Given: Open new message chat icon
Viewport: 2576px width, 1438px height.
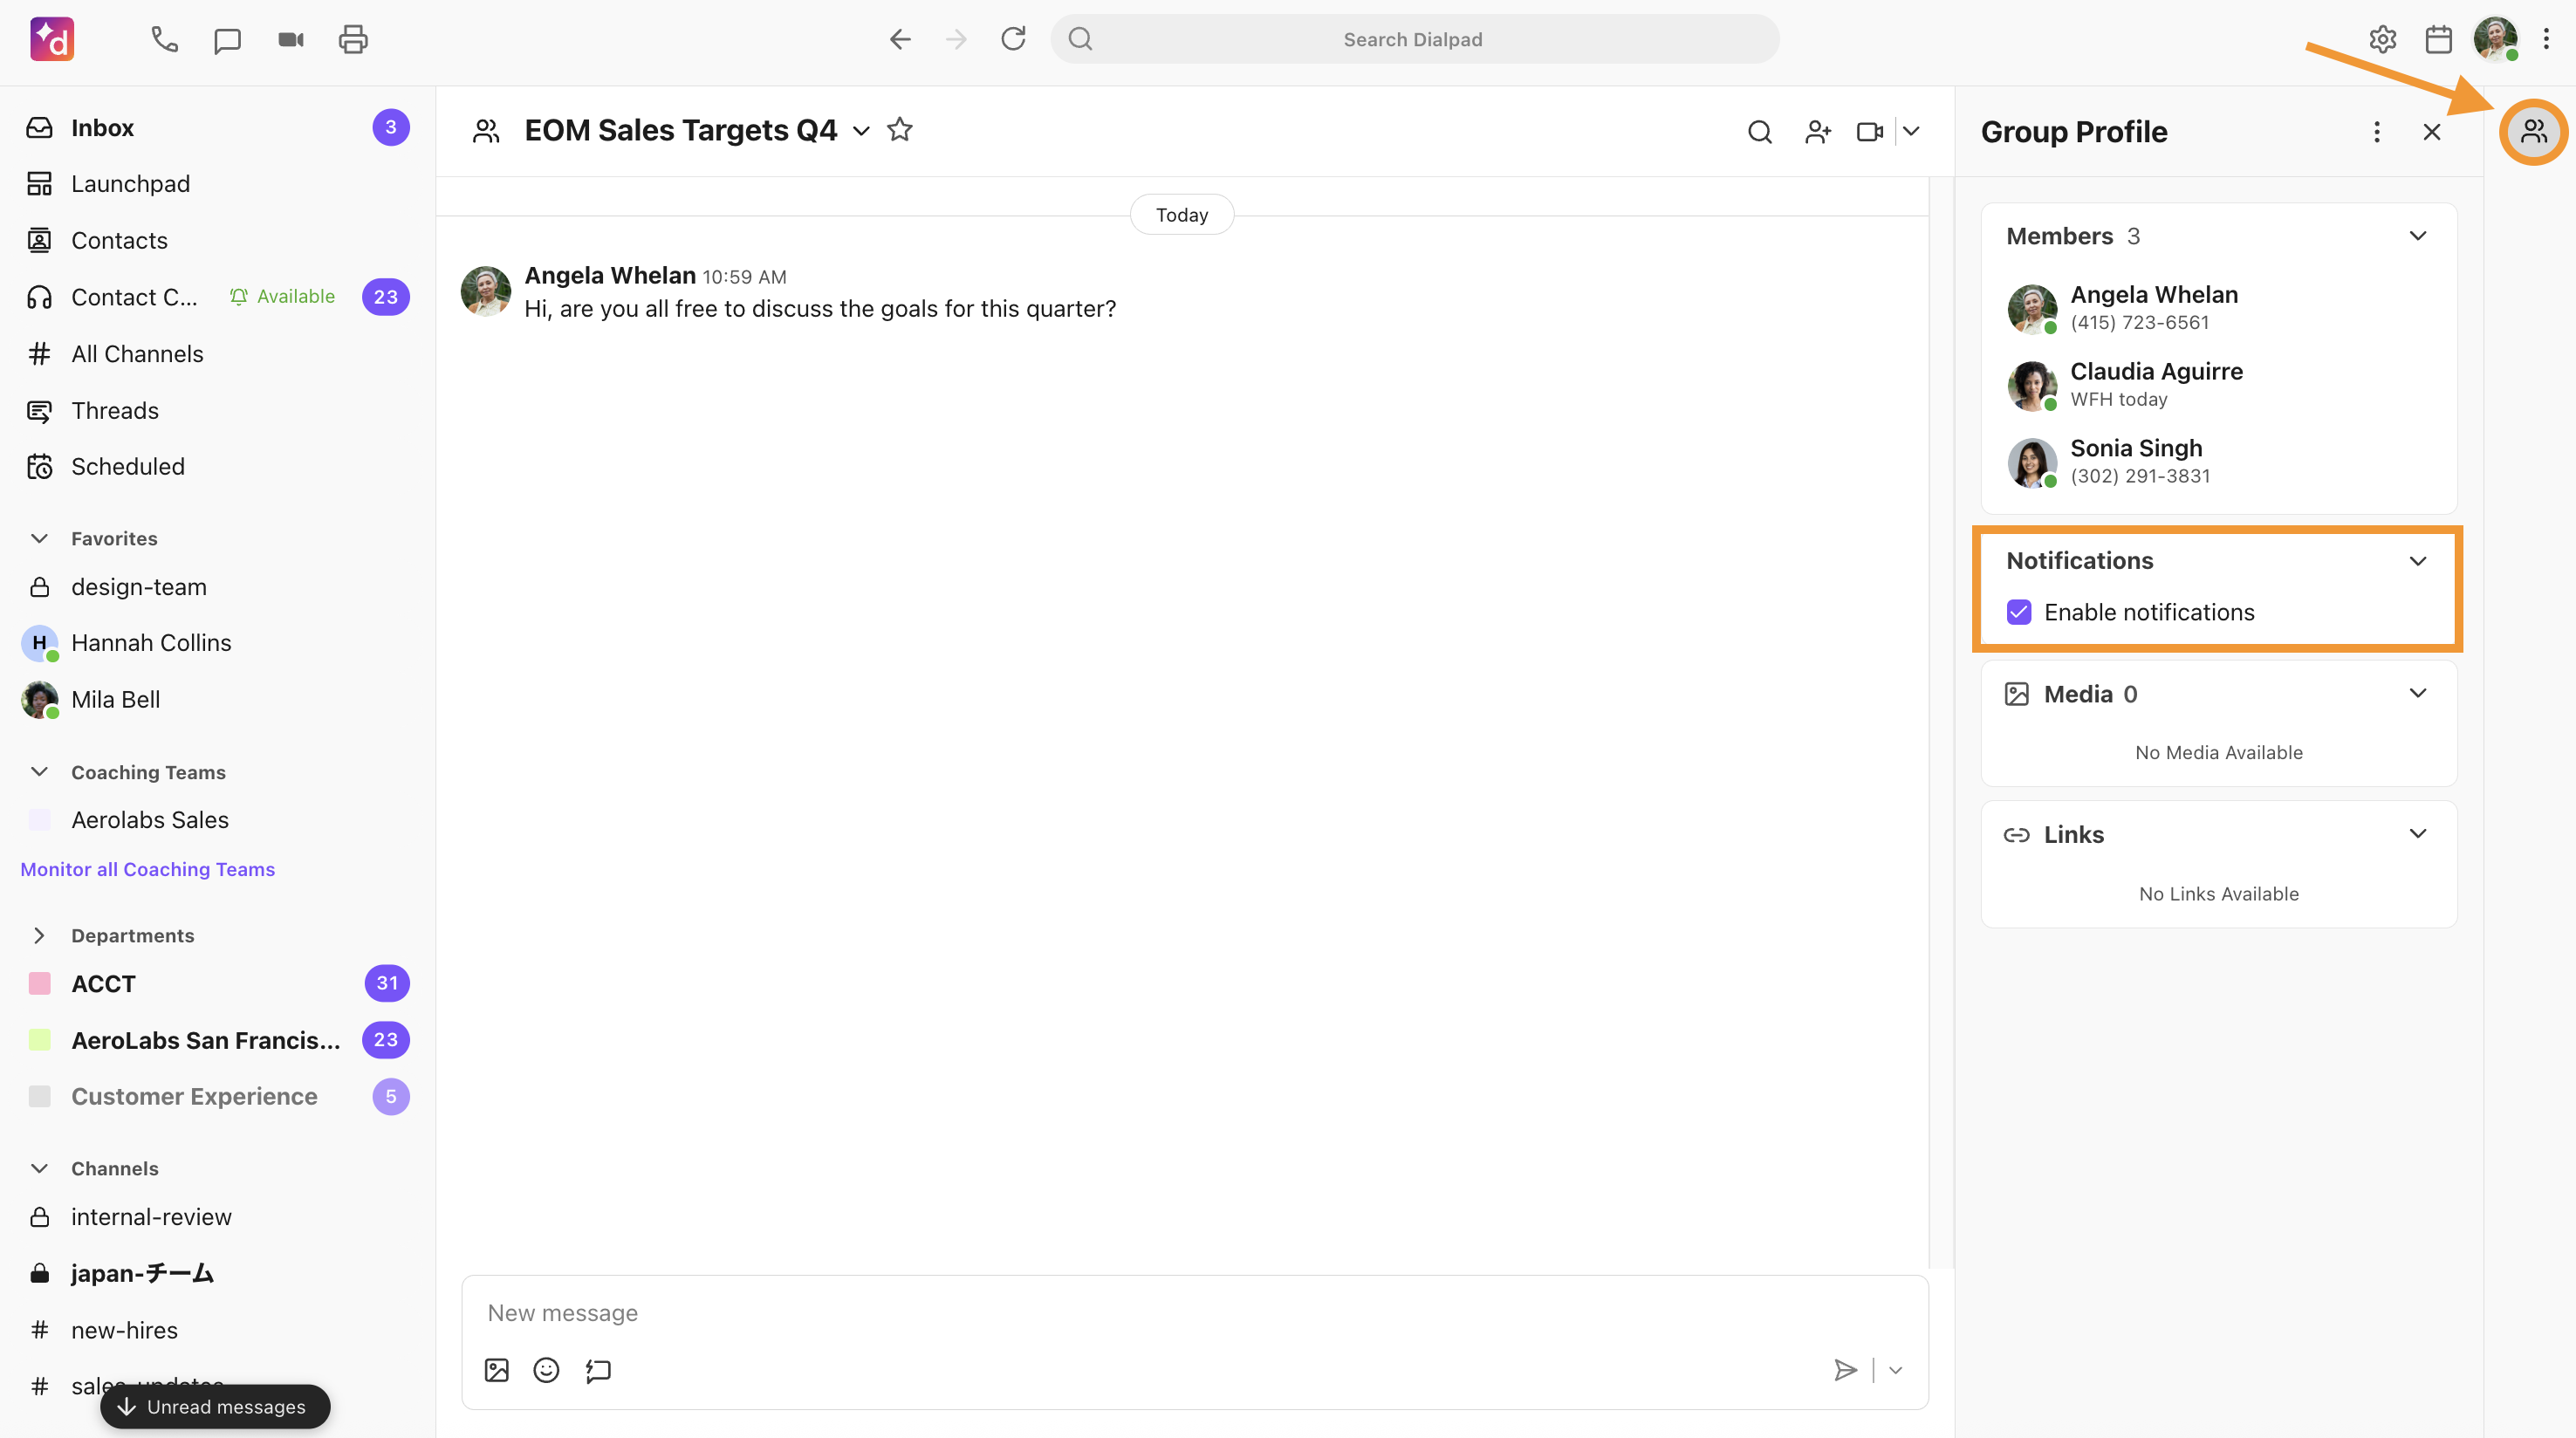Looking at the screenshot, I should 227,39.
